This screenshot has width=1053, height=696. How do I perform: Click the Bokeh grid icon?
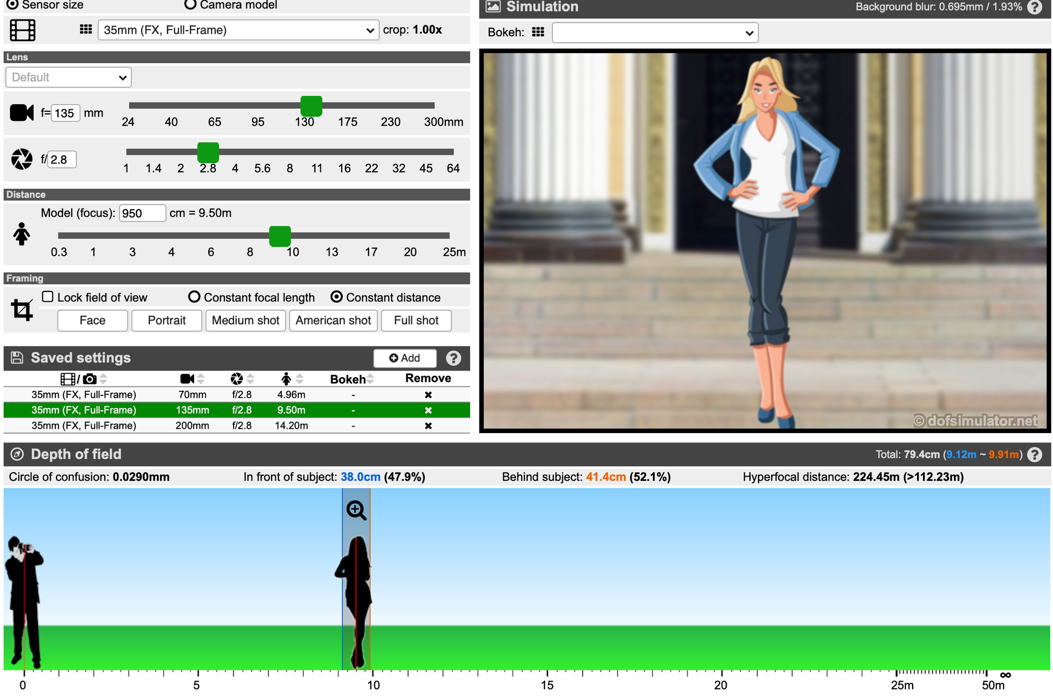538,32
